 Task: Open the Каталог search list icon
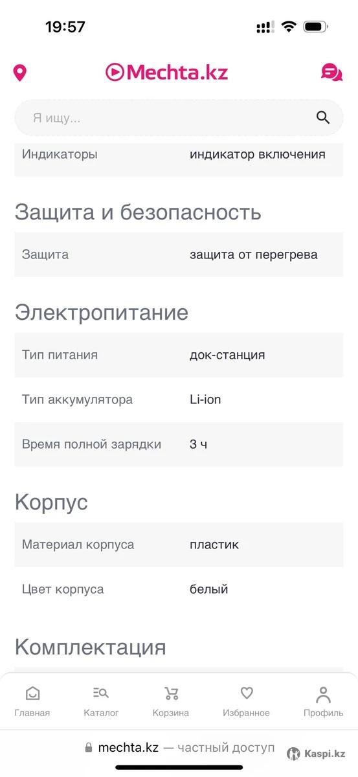click(101, 693)
